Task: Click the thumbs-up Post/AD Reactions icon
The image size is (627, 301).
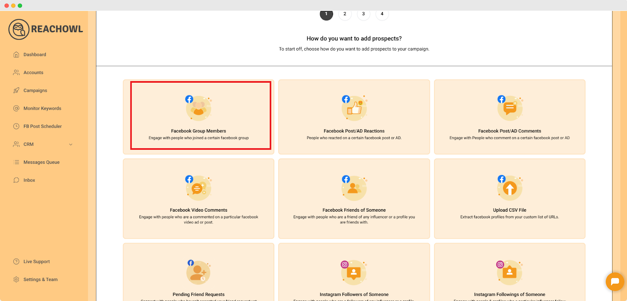Action: (x=354, y=108)
